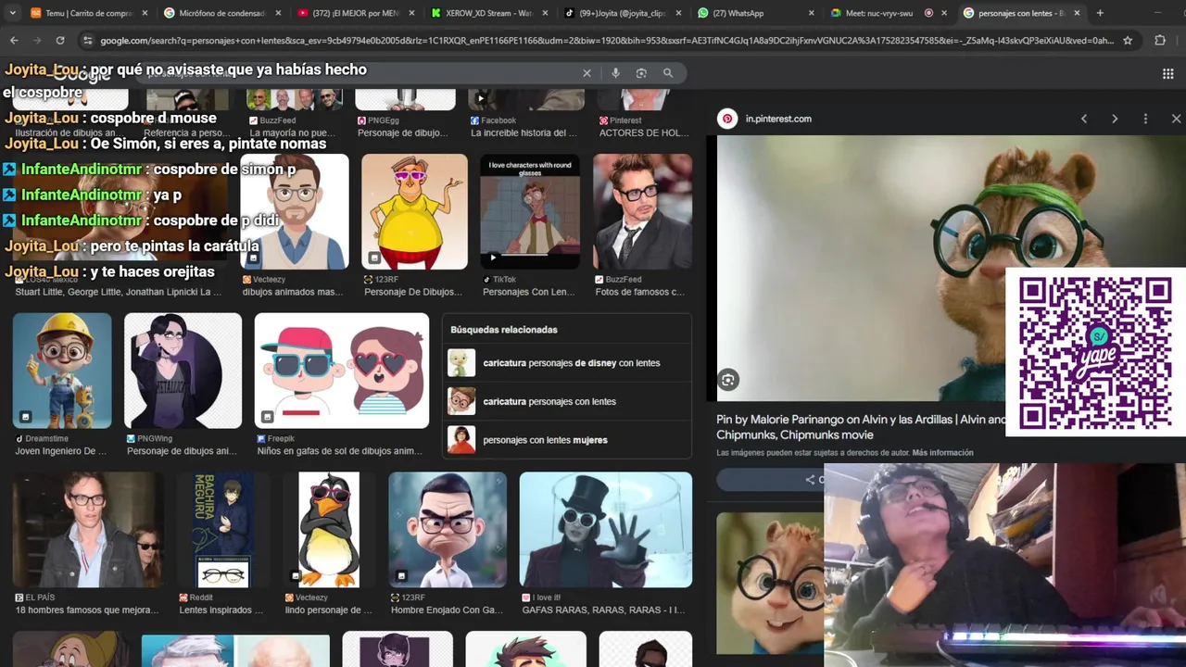
Task: Switch to the Micrófono de condensador tab
Action: (x=222, y=13)
